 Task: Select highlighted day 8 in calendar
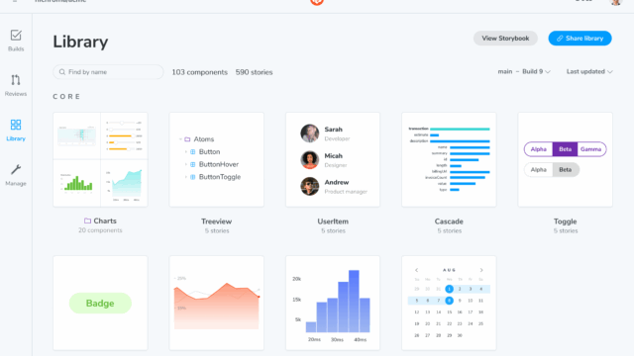pos(449,301)
